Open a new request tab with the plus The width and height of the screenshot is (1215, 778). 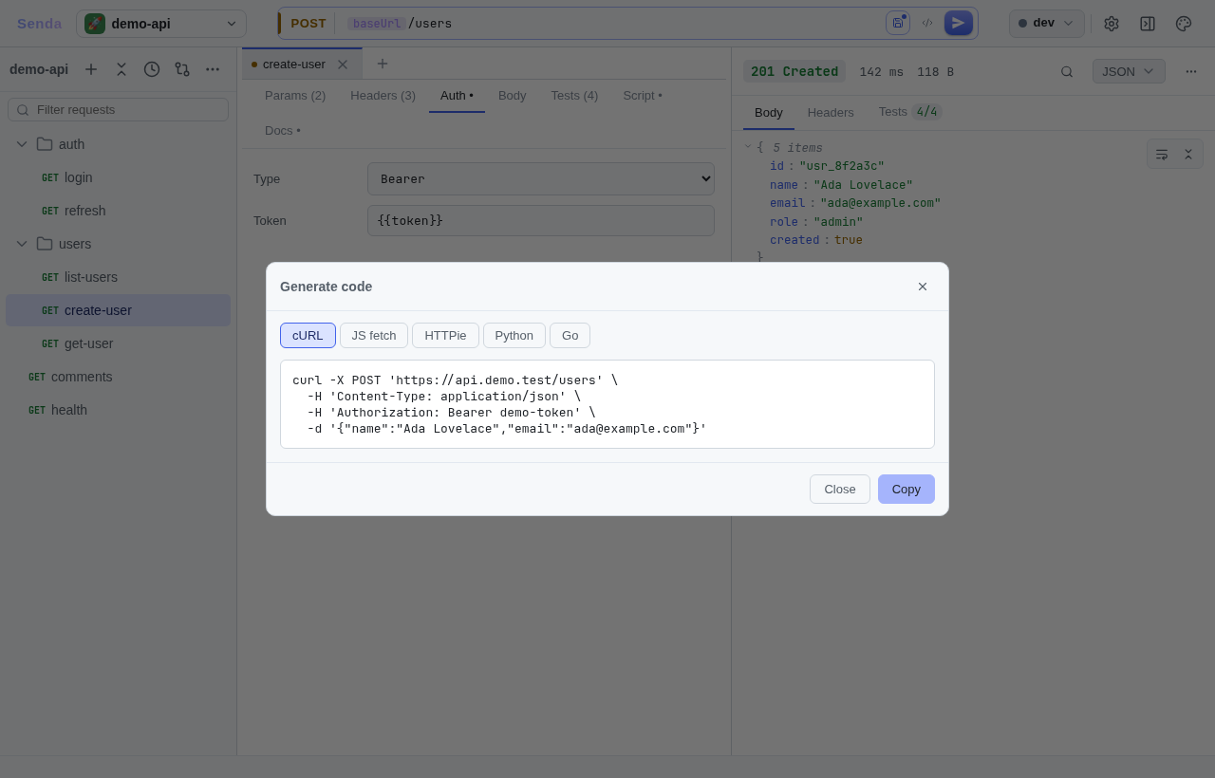[383, 64]
